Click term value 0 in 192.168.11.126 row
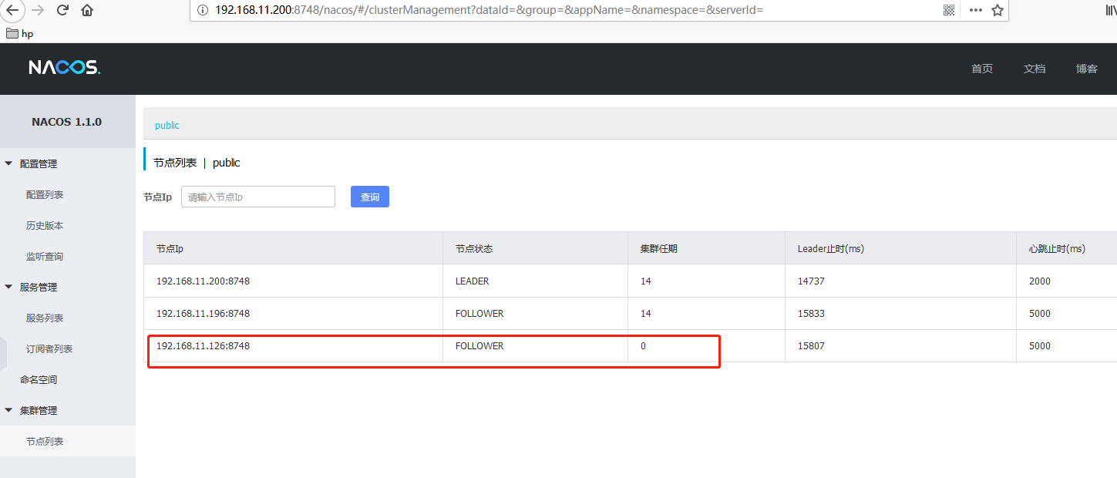This screenshot has width=1117, height=478. [x=643, y=346]
